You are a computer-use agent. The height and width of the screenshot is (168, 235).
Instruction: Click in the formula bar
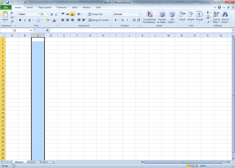pos(141,30)
